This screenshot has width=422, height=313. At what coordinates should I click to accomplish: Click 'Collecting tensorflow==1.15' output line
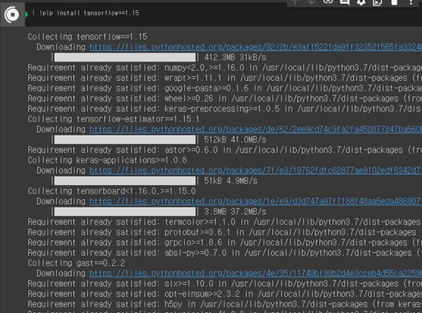coord(88,36)
